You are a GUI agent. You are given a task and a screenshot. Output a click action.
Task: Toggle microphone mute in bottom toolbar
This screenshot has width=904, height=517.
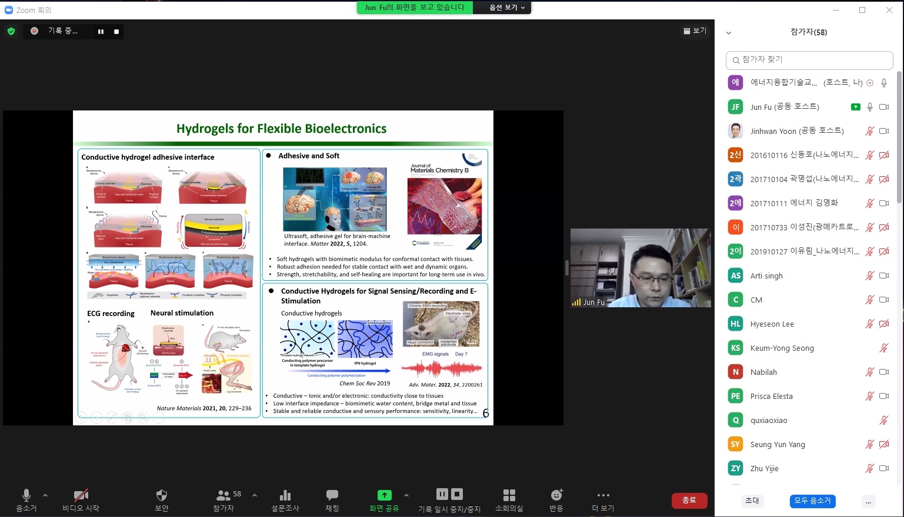(26, 495)
